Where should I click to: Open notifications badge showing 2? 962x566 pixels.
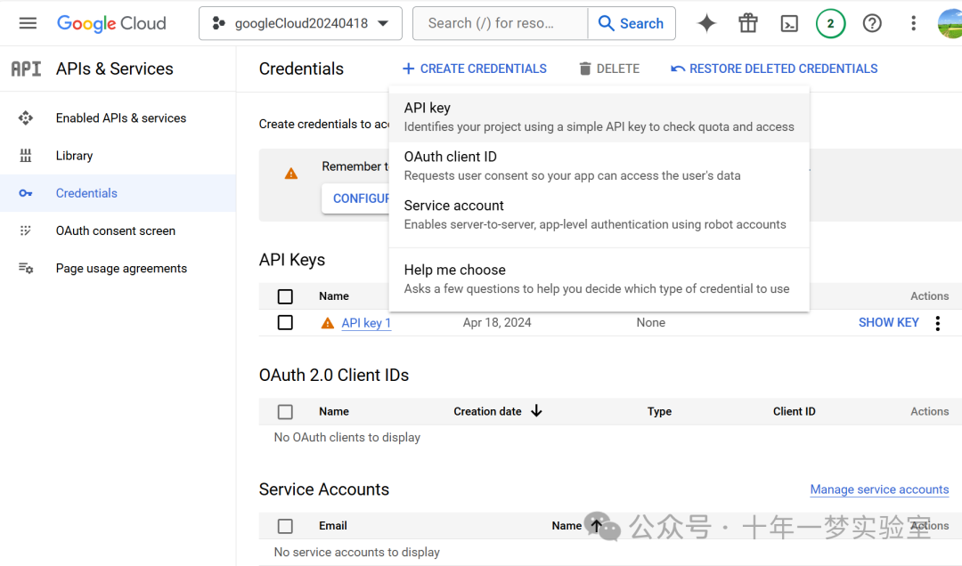(x=831, y=23)
